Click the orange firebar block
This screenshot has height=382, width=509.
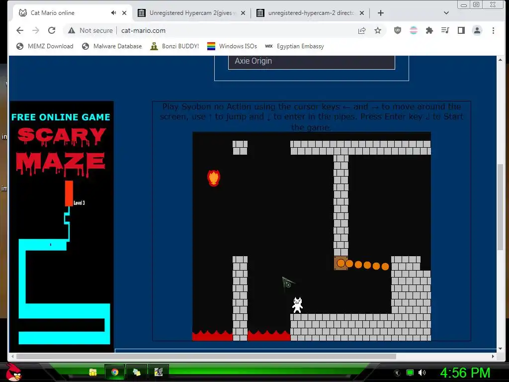(x=341, y=263)
